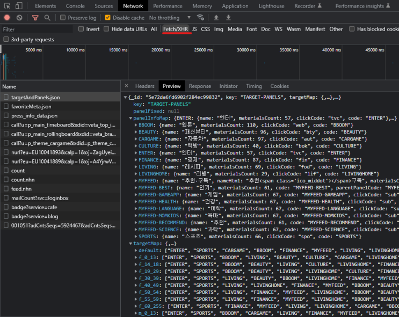399x317 pixels.
Task: Expand the BBOOM object entry
Action: (135, 125)
